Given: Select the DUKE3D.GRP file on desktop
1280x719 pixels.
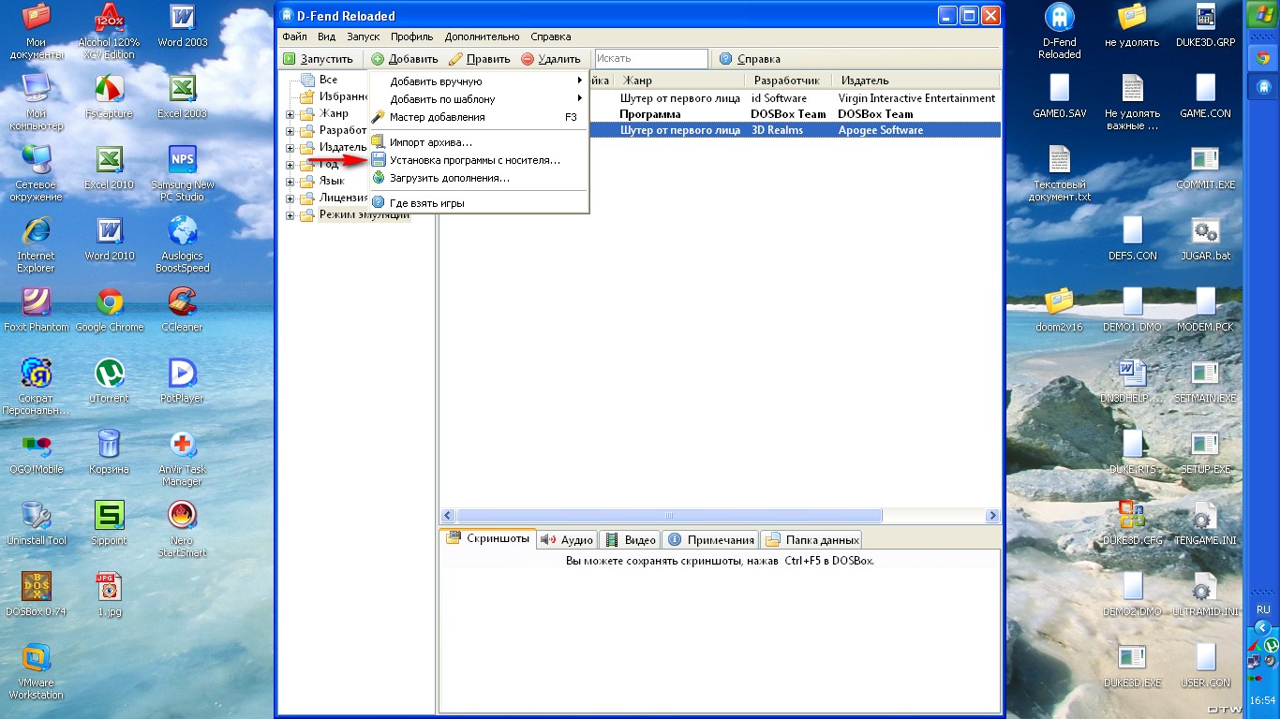Looking at the screenshot, I should point(1205,24).
